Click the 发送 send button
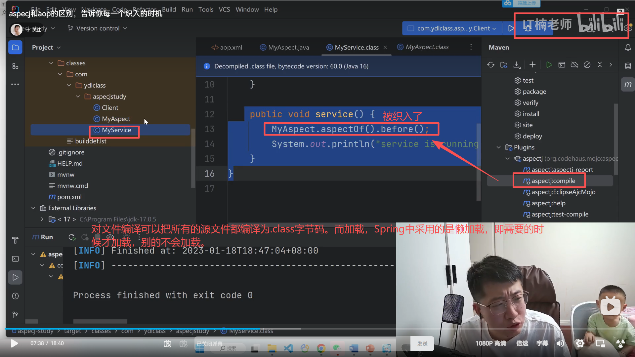This screenshot has height=357, width=635. (422, 344)
